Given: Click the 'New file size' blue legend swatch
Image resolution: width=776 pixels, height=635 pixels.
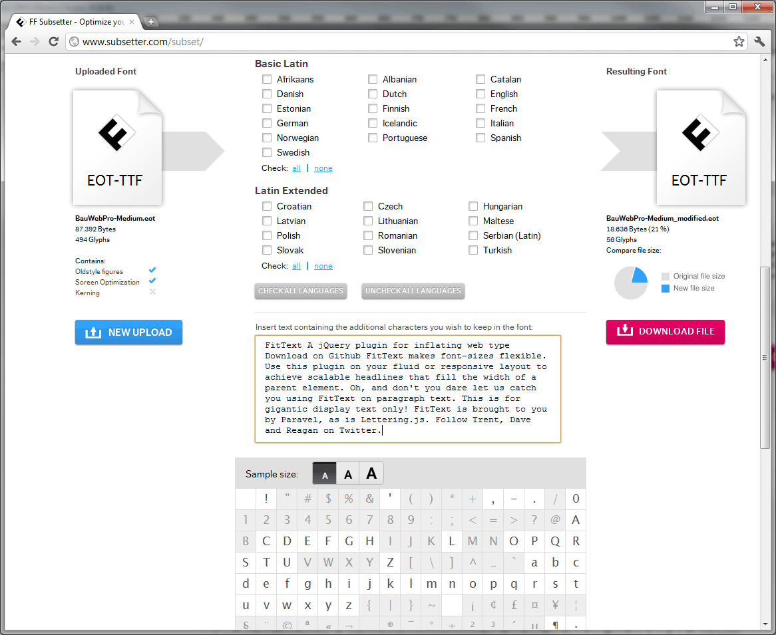Looking at the screenshot, I should 666,289.
